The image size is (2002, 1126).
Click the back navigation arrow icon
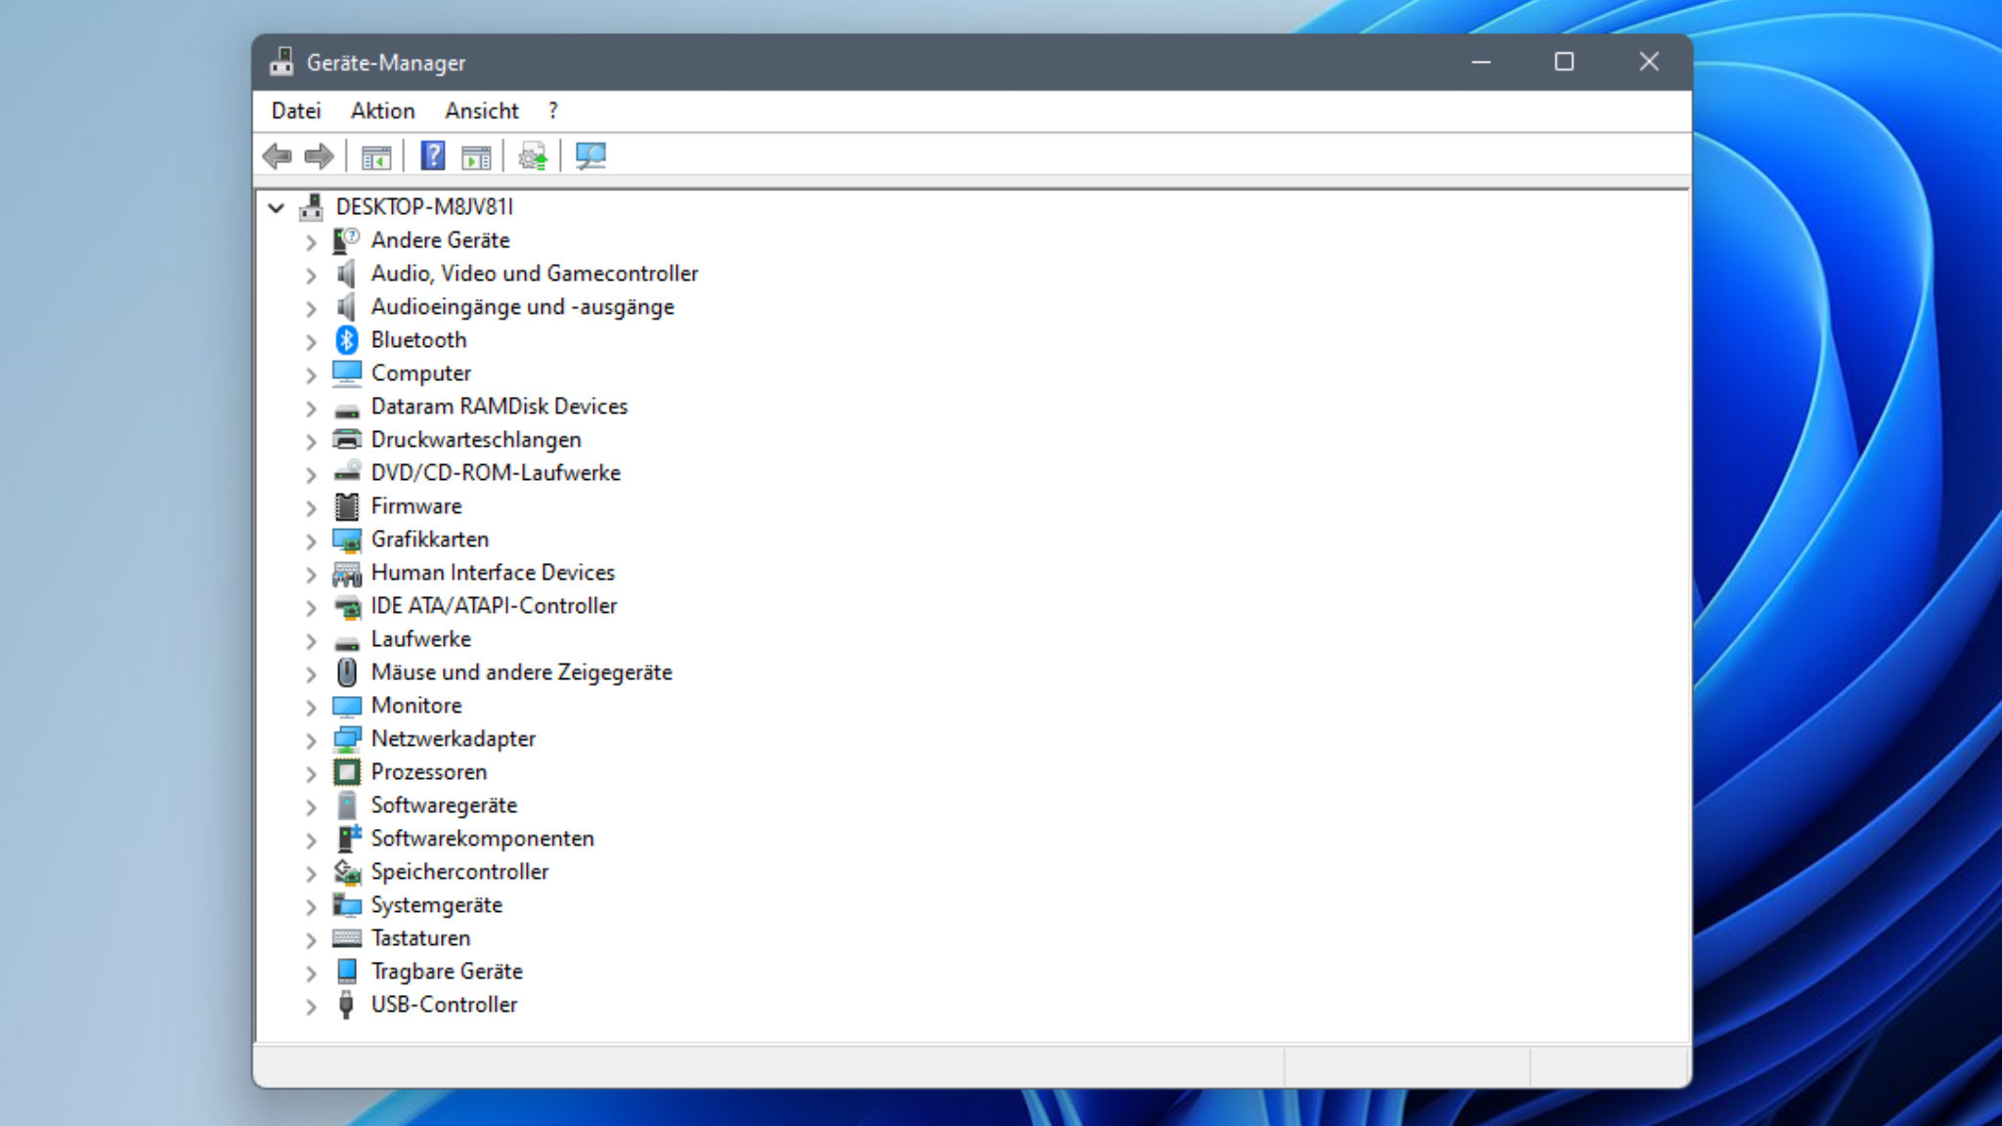point(275,155)
